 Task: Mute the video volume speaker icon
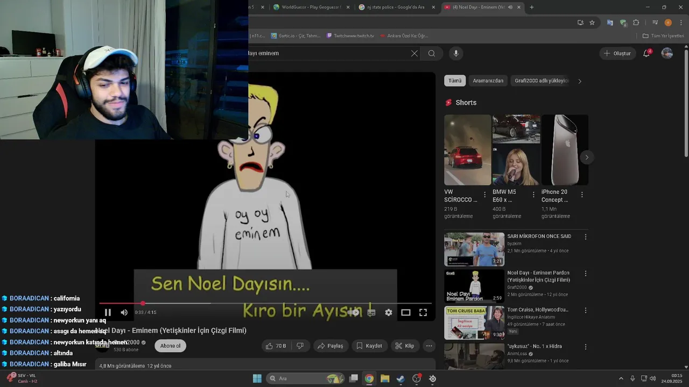pos(124,312)
